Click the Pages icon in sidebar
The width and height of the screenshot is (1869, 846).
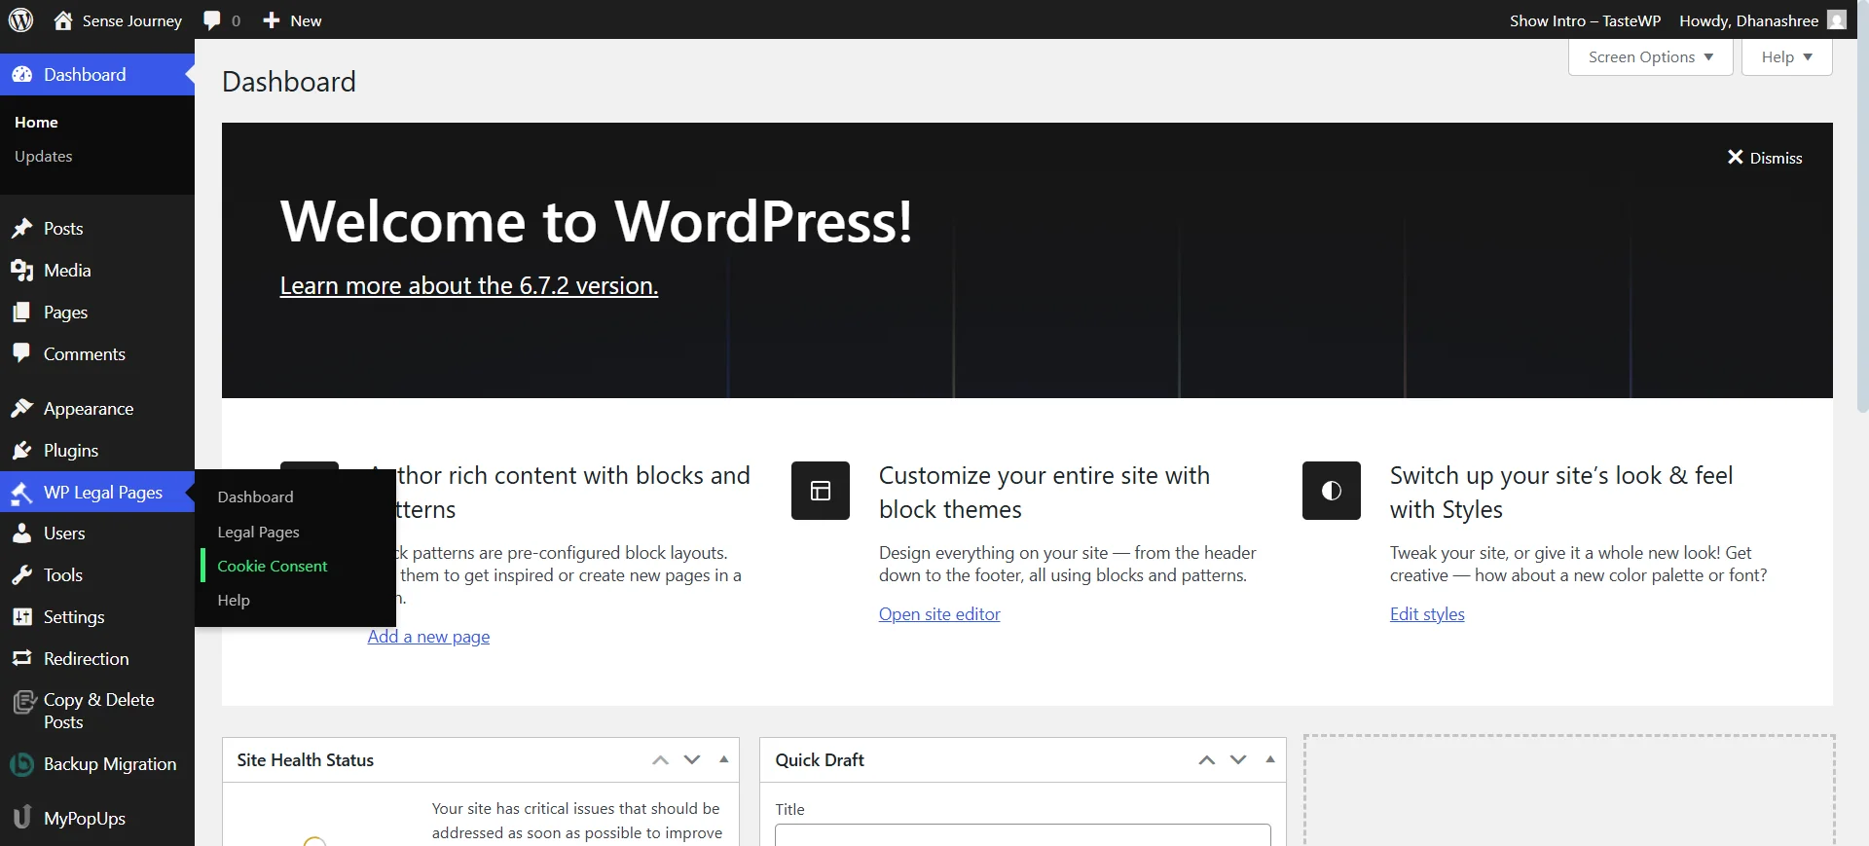pyautogui.click(x=21, y=313)
